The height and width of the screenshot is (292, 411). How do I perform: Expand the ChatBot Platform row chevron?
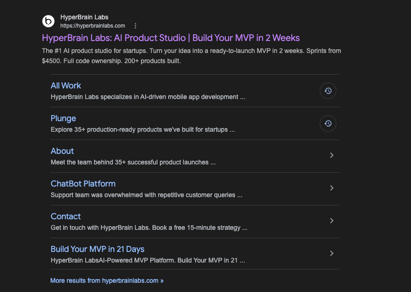click(332, 188)
